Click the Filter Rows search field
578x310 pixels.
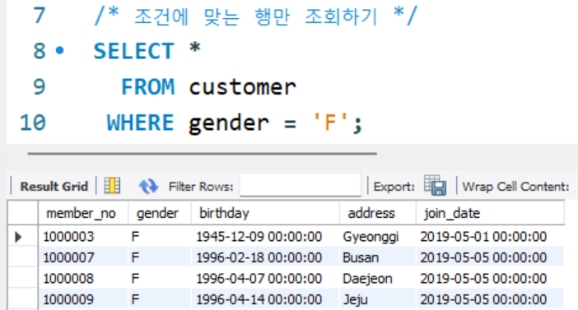point(301,185)
